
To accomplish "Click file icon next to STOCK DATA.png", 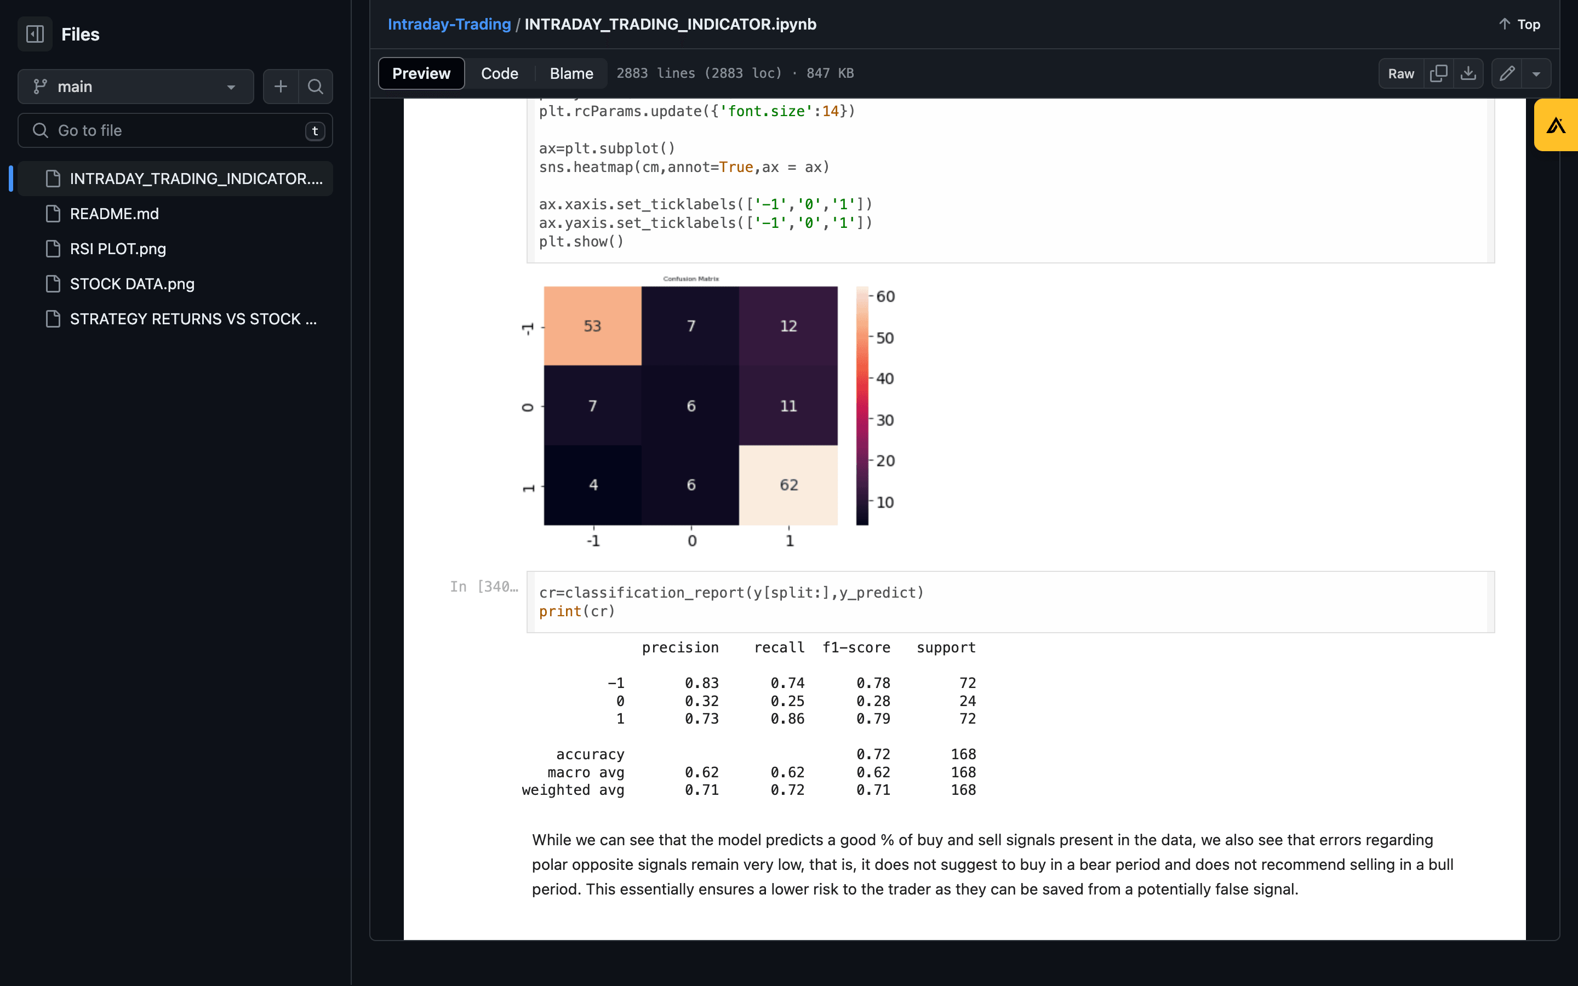I will pyautogui.click(x=53, y=284).
